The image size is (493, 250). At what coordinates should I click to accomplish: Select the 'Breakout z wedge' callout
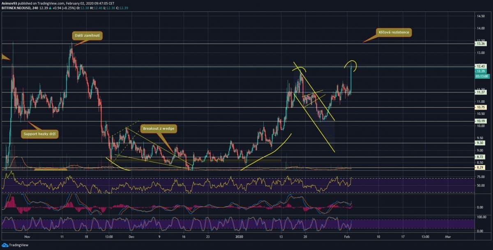tap(157, 128)
